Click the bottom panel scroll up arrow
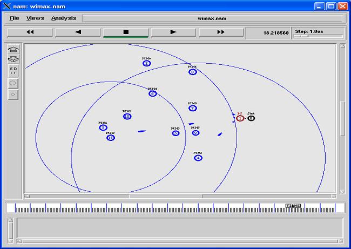351x249 pixels. [x=10, y=220]
